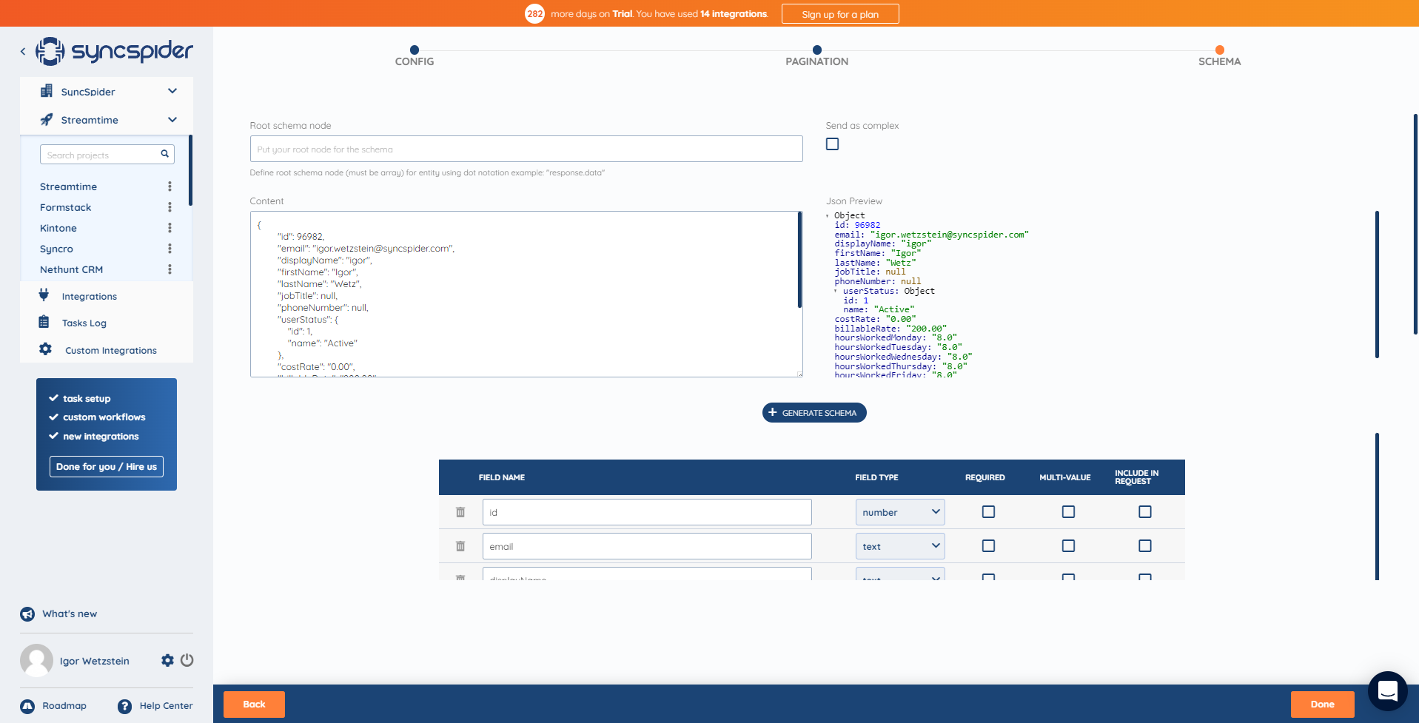Toggle Send as complex checkbox
Screen dimensions: 1419x723
point(833,144)
